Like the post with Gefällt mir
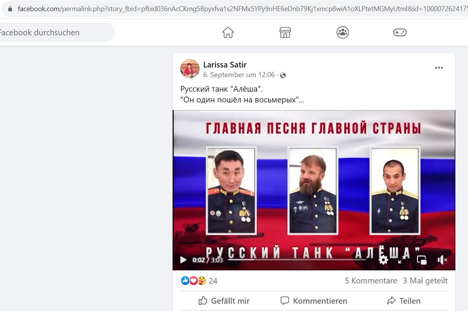468x311 pixels. pyautogui.click(x=224, y=301)
